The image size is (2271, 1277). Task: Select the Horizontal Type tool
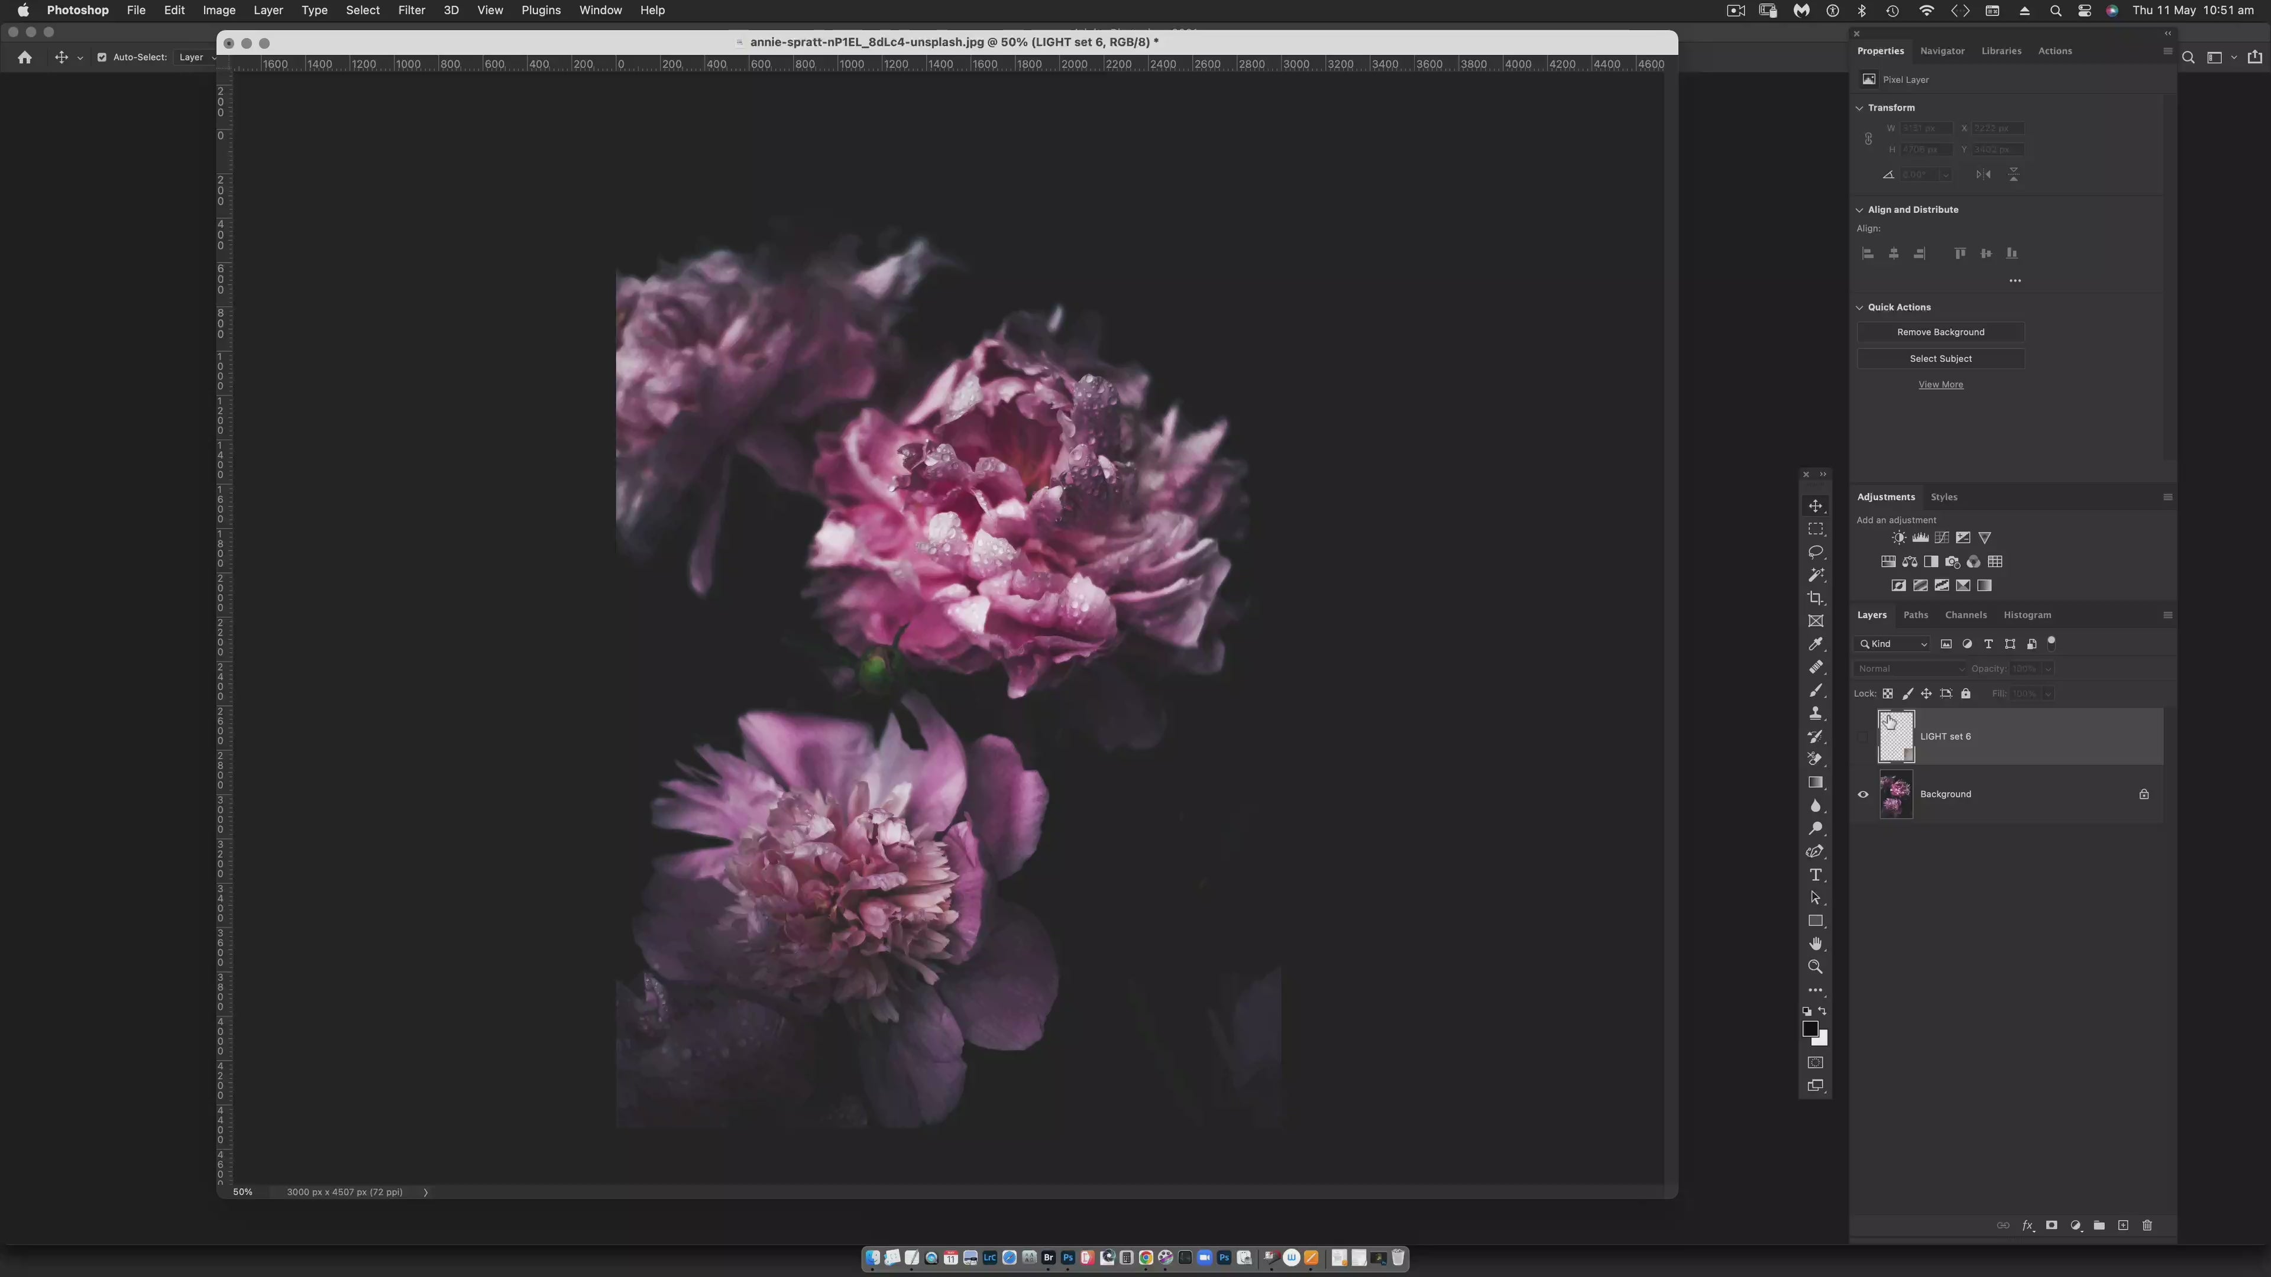[1815, 875]
